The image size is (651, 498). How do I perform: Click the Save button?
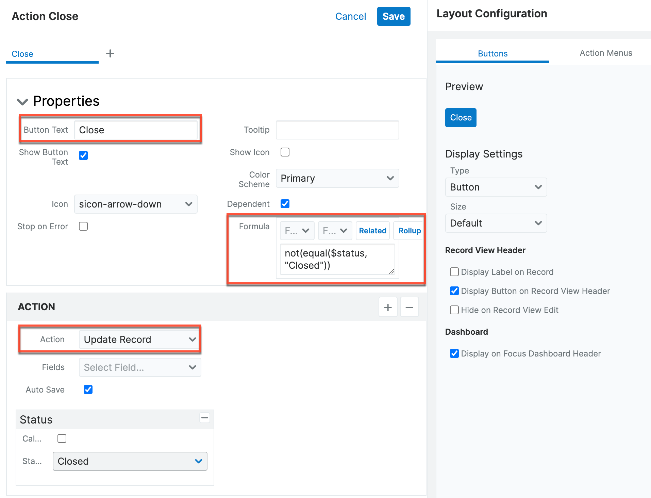pos(394,16)
